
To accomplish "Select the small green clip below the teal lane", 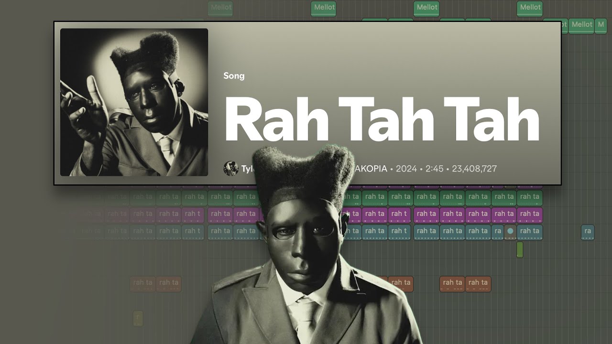I will pos(520,249).
